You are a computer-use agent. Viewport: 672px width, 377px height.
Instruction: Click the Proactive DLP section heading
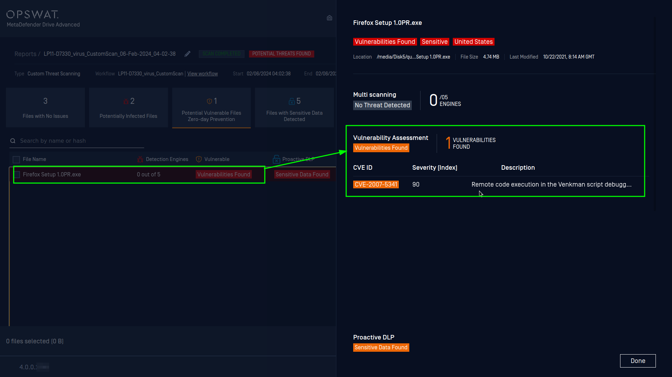click(x=374, y=337)
